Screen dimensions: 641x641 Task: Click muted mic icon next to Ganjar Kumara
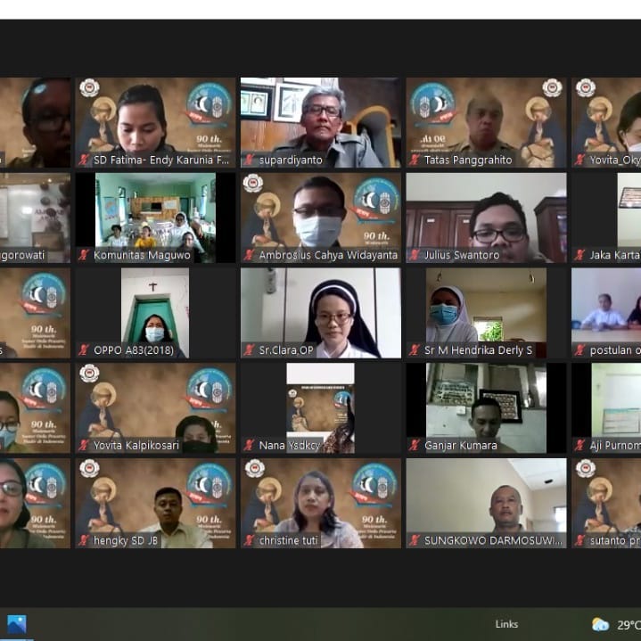click(415, 445)
